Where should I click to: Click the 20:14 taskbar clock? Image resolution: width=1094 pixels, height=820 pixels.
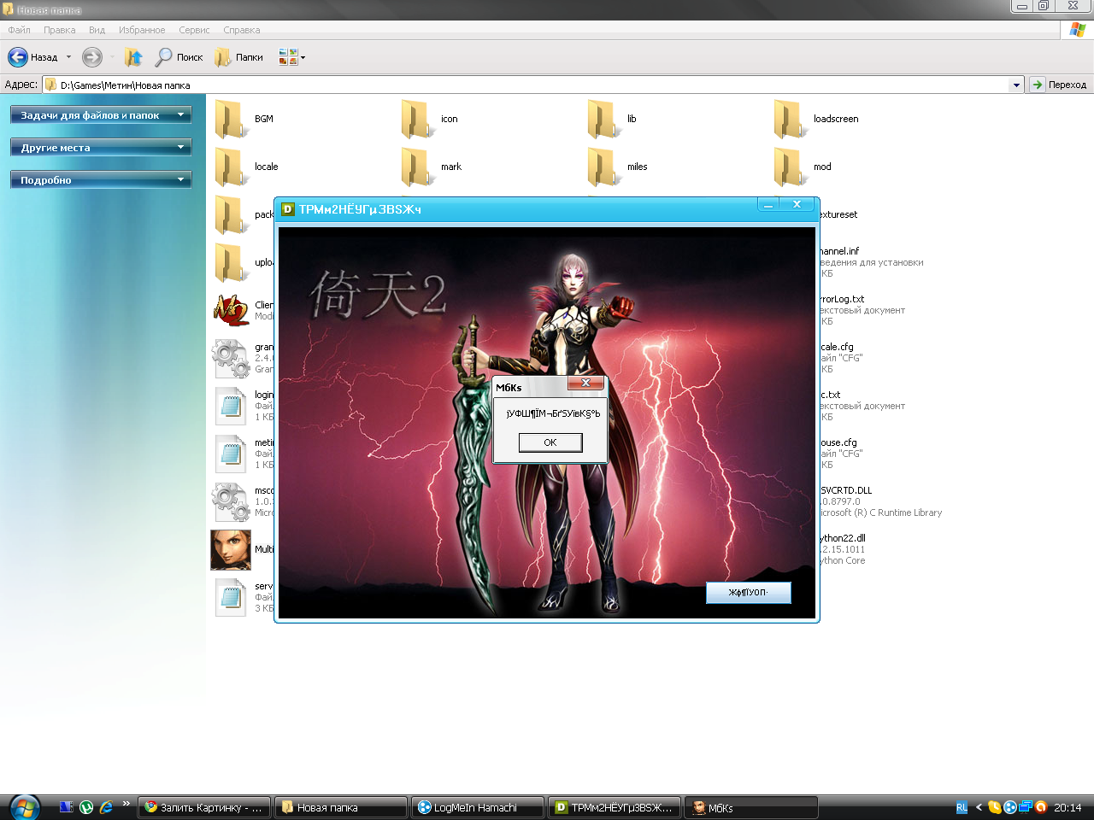pos(1068,807)
